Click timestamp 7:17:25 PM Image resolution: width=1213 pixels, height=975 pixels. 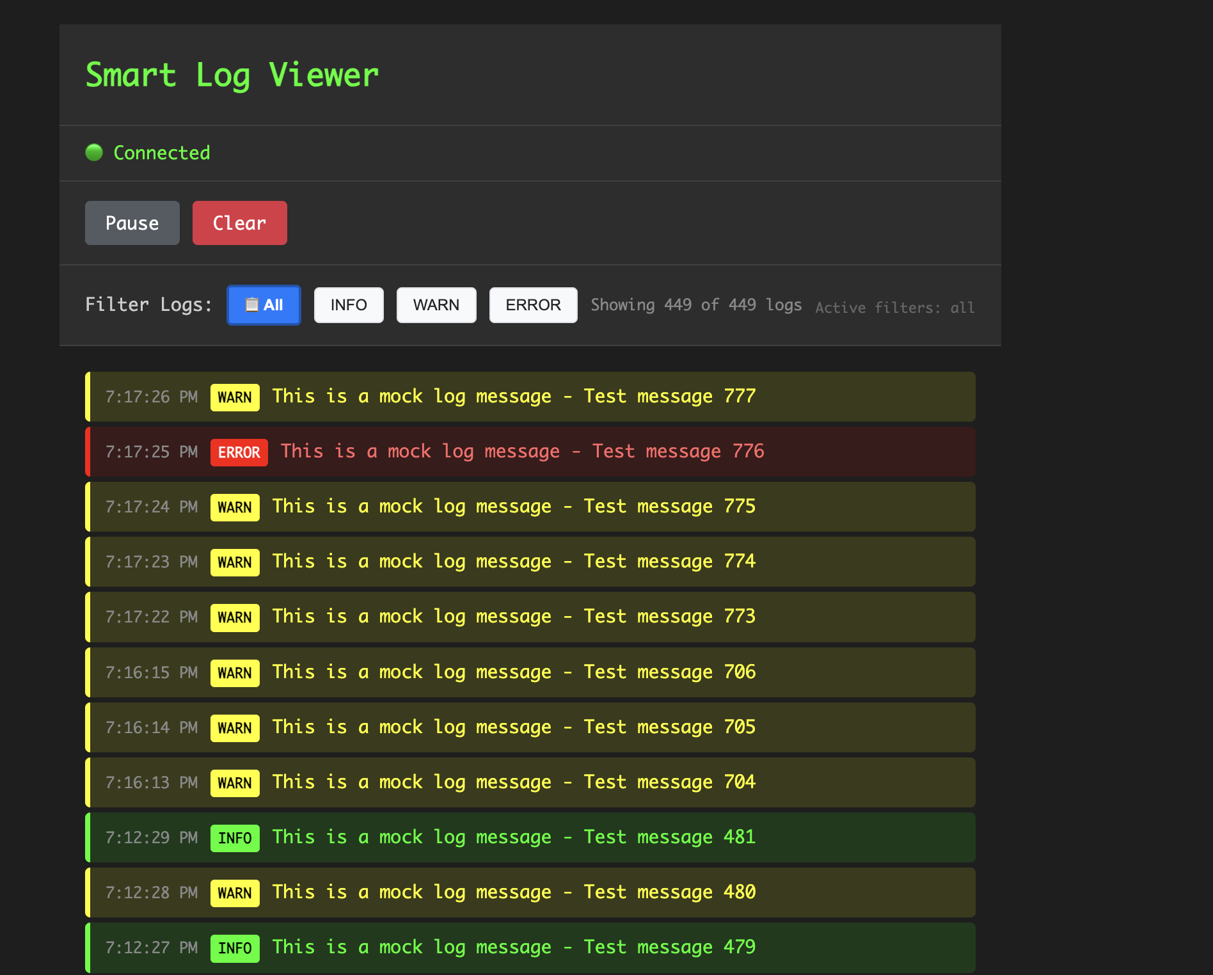tap(152, 452)
